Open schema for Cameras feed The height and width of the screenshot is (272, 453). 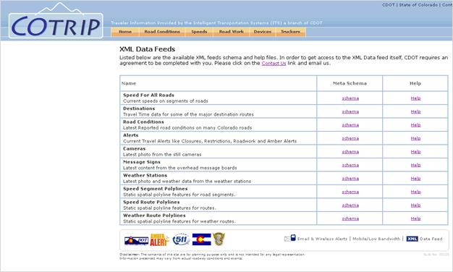350,152
